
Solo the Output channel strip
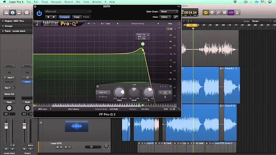click(x=30, y=149)
